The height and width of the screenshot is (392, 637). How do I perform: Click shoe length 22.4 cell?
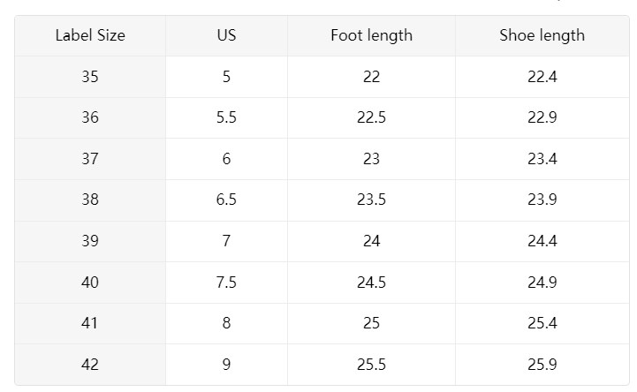coord(542,77)
